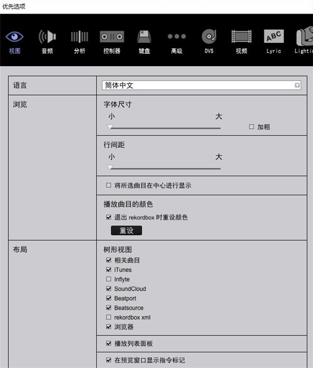Viewport: 313px width, 368px height.
Task: Click the 语言 row label
Action: (20, 85)
